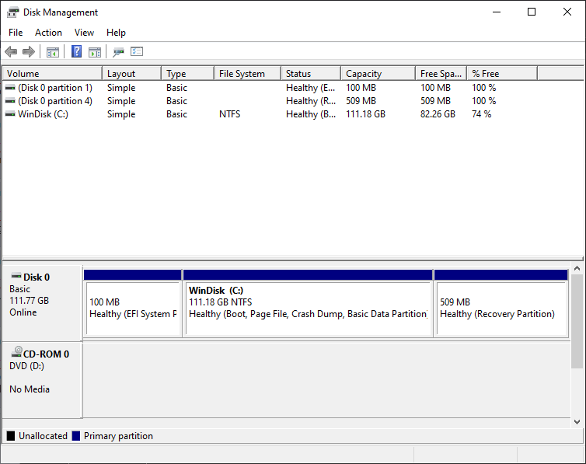Open the Properties checklist toolbar icon

tap(137, 51)
